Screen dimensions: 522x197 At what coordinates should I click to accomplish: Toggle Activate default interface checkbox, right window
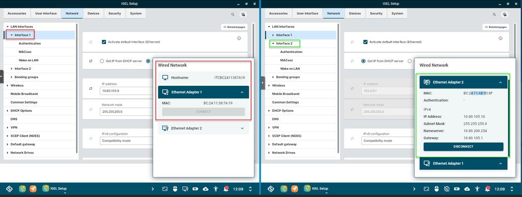pyautogui.click(x=366, y=42)
